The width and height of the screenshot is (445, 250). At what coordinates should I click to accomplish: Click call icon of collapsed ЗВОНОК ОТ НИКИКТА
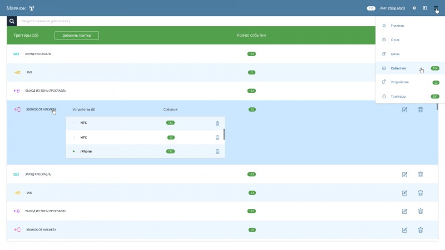tap(17, 230)
